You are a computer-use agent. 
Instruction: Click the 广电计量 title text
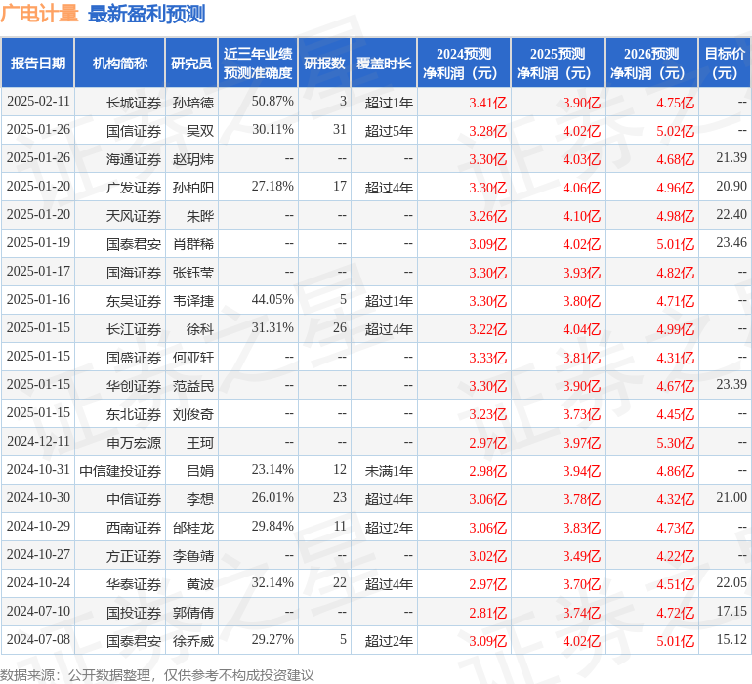(x=39, y=14)
